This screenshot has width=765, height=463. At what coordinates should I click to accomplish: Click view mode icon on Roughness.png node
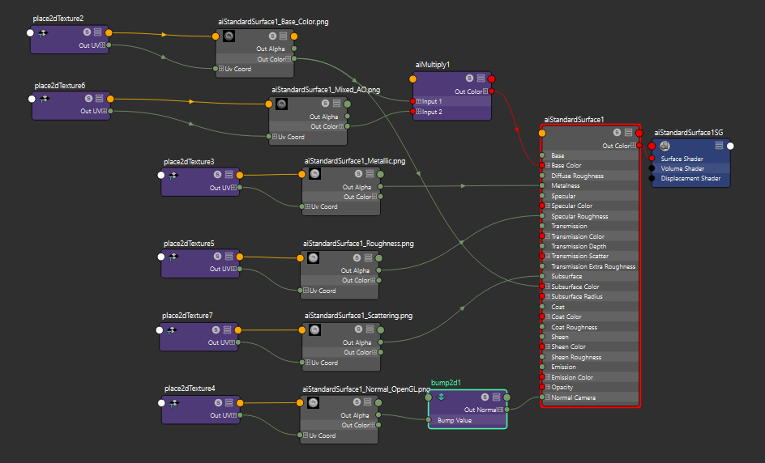369,257
